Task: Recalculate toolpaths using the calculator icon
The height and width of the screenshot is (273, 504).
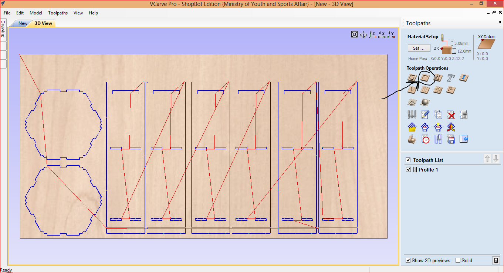Action: [464, 115]
